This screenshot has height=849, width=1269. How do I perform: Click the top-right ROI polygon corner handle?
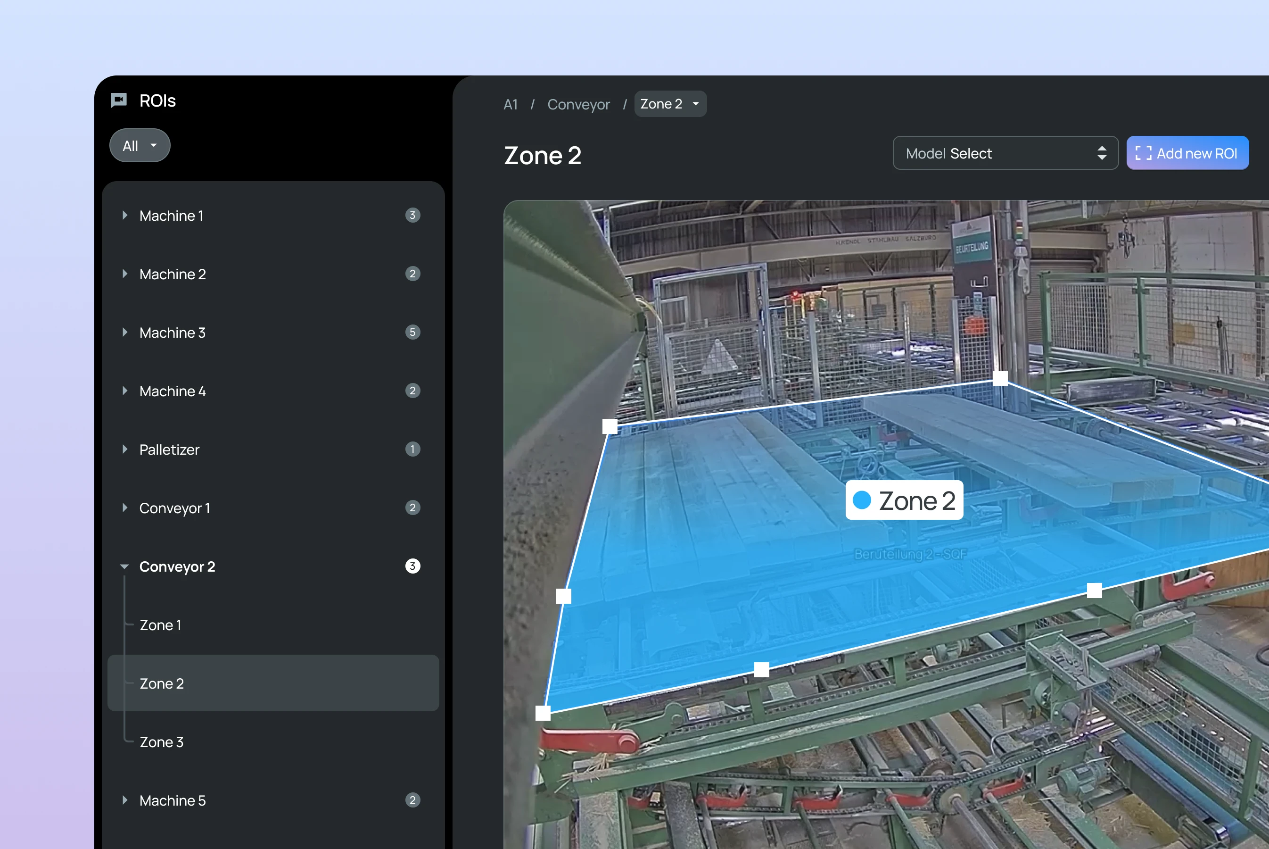1000,378
